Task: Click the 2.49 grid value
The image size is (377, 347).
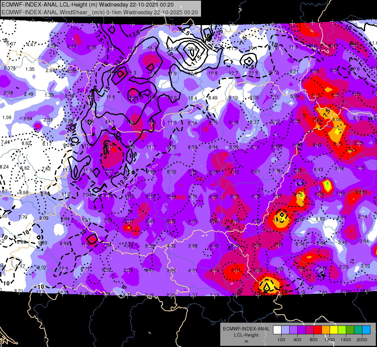Action: click(x=29, y=94)
